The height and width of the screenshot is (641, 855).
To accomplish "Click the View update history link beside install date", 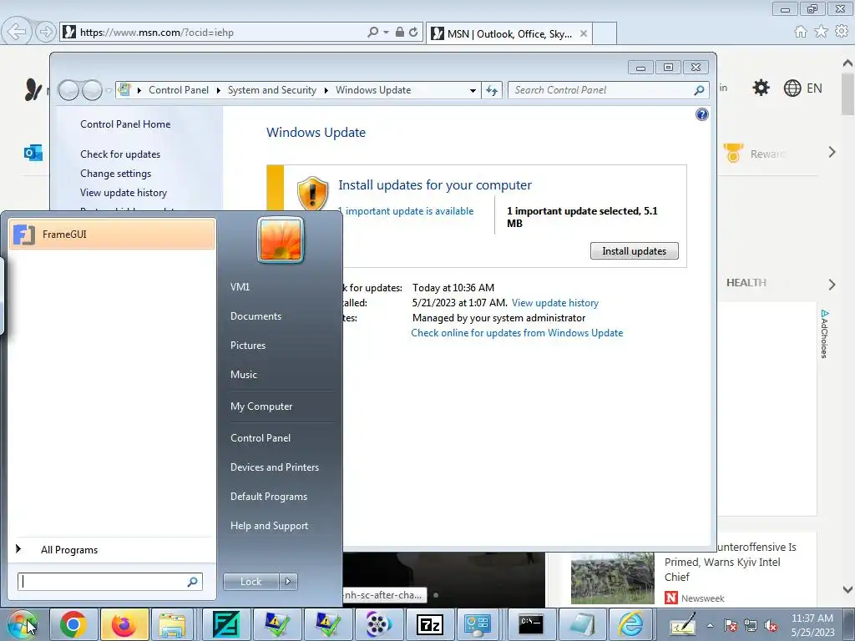I will pyautogui.click(x=555, y=303).
